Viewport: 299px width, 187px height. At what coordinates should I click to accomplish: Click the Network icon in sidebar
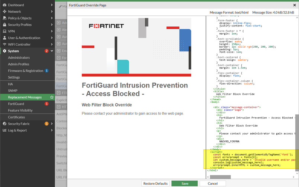pyautogui.click(x=4, y=12)
